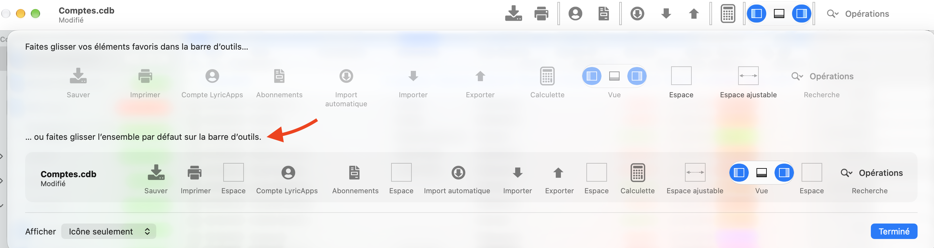Open the Calculette from the window toolbar
The image size is (934, 248).
[728, 14]
